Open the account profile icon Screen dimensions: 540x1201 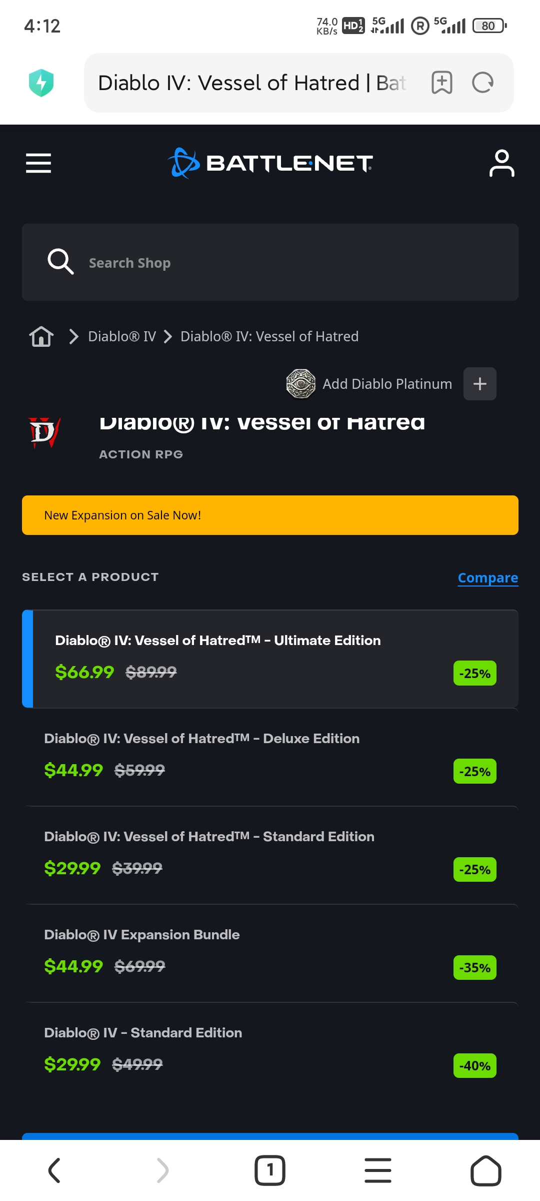pyautogui.click(x=501, y=163)
